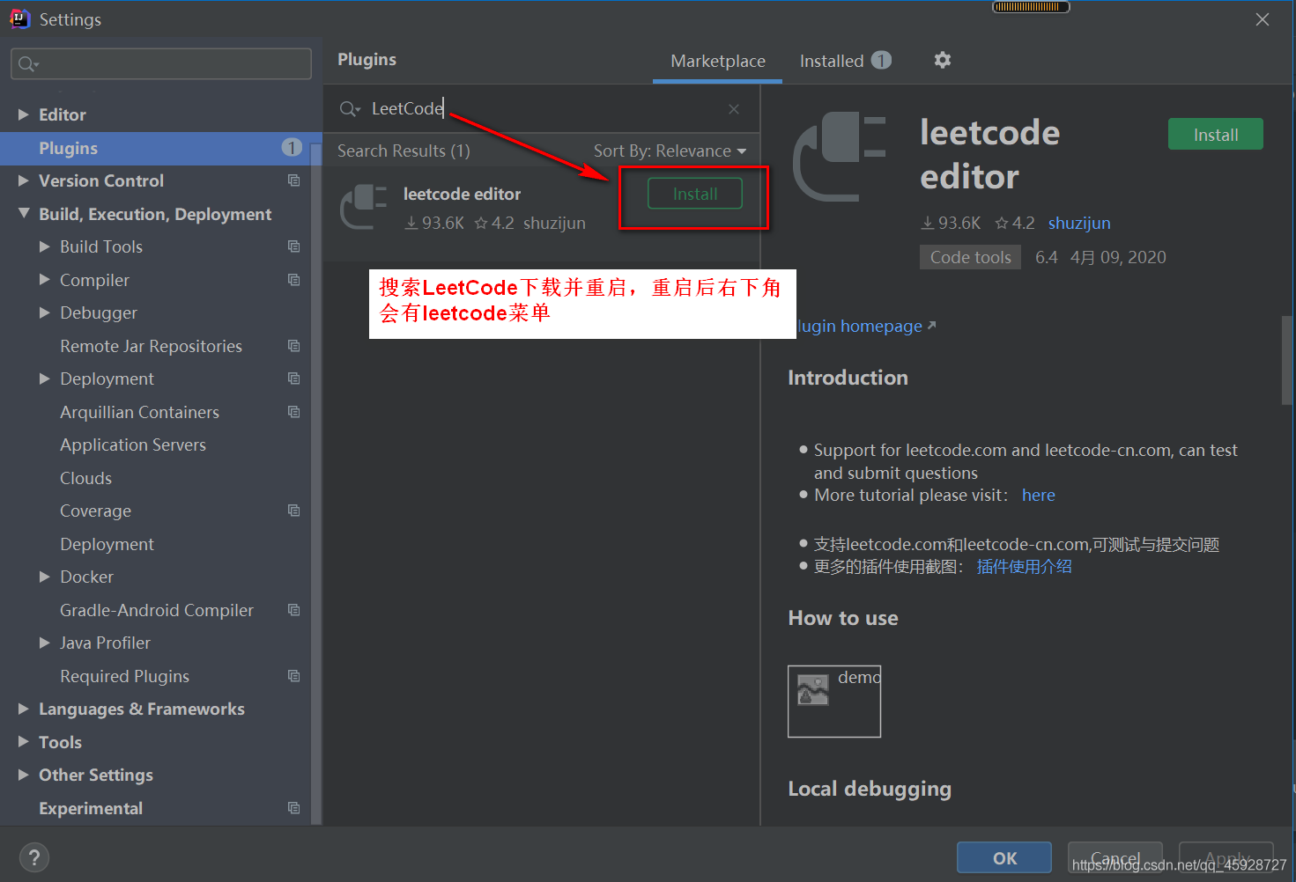The image size is (1296, 882).
Task: Expand the Java Profiler node
Action: tap(45, 643)
